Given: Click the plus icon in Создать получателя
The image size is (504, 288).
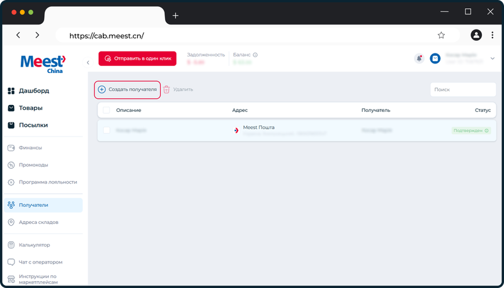Looking at the screenshot, I should (101, 89).
